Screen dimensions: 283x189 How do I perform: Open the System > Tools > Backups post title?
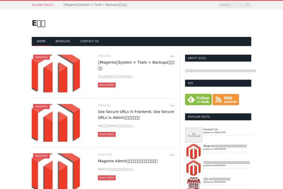[x=136, y=65]
